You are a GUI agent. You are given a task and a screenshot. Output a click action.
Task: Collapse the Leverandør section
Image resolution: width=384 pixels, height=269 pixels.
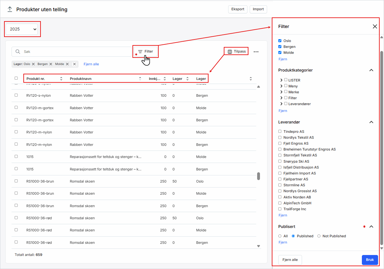[x=371, y=122]
